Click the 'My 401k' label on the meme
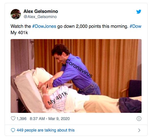The height and width of the screenshot is (139, 151). click(58, 98)
